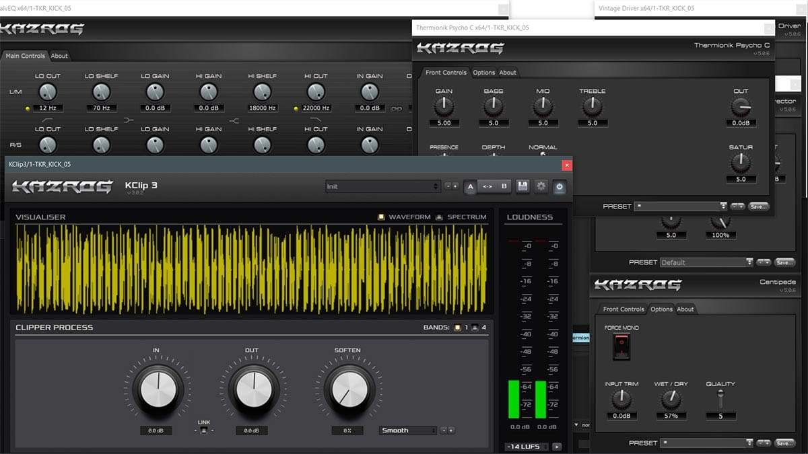Open Centipede Front Controls tab
The height and width of the screenshot is (454, 808).
(624, 309)
